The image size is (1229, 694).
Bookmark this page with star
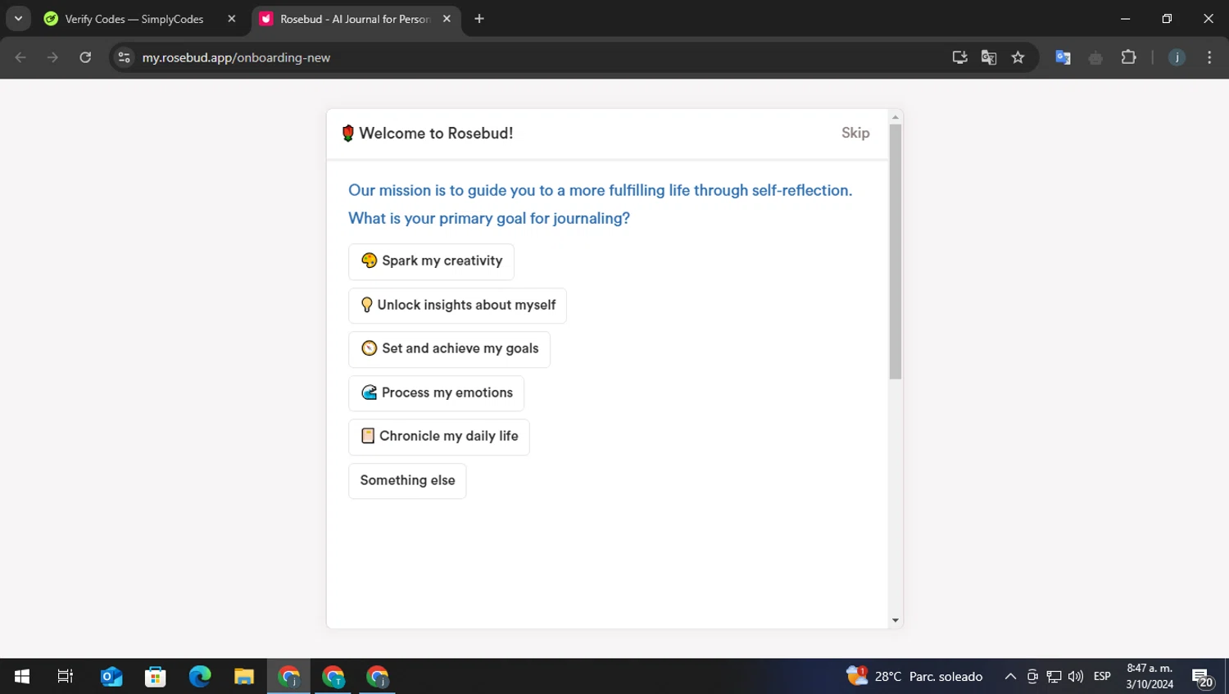coord(1018,57)
